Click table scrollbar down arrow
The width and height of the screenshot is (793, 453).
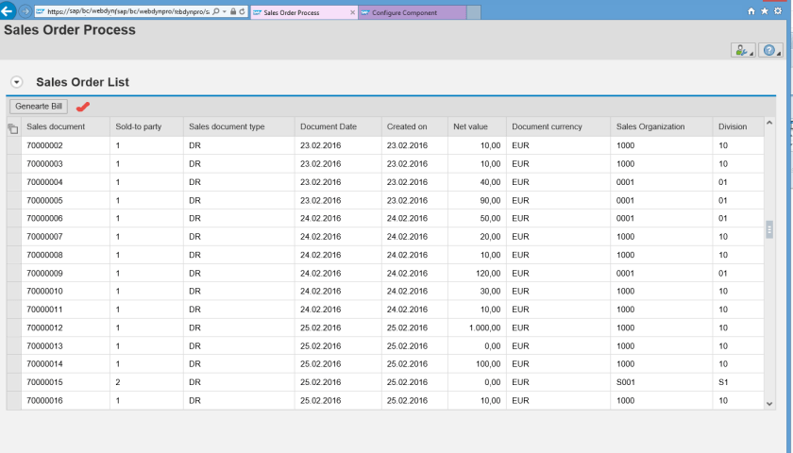click(x=769, y=403)
